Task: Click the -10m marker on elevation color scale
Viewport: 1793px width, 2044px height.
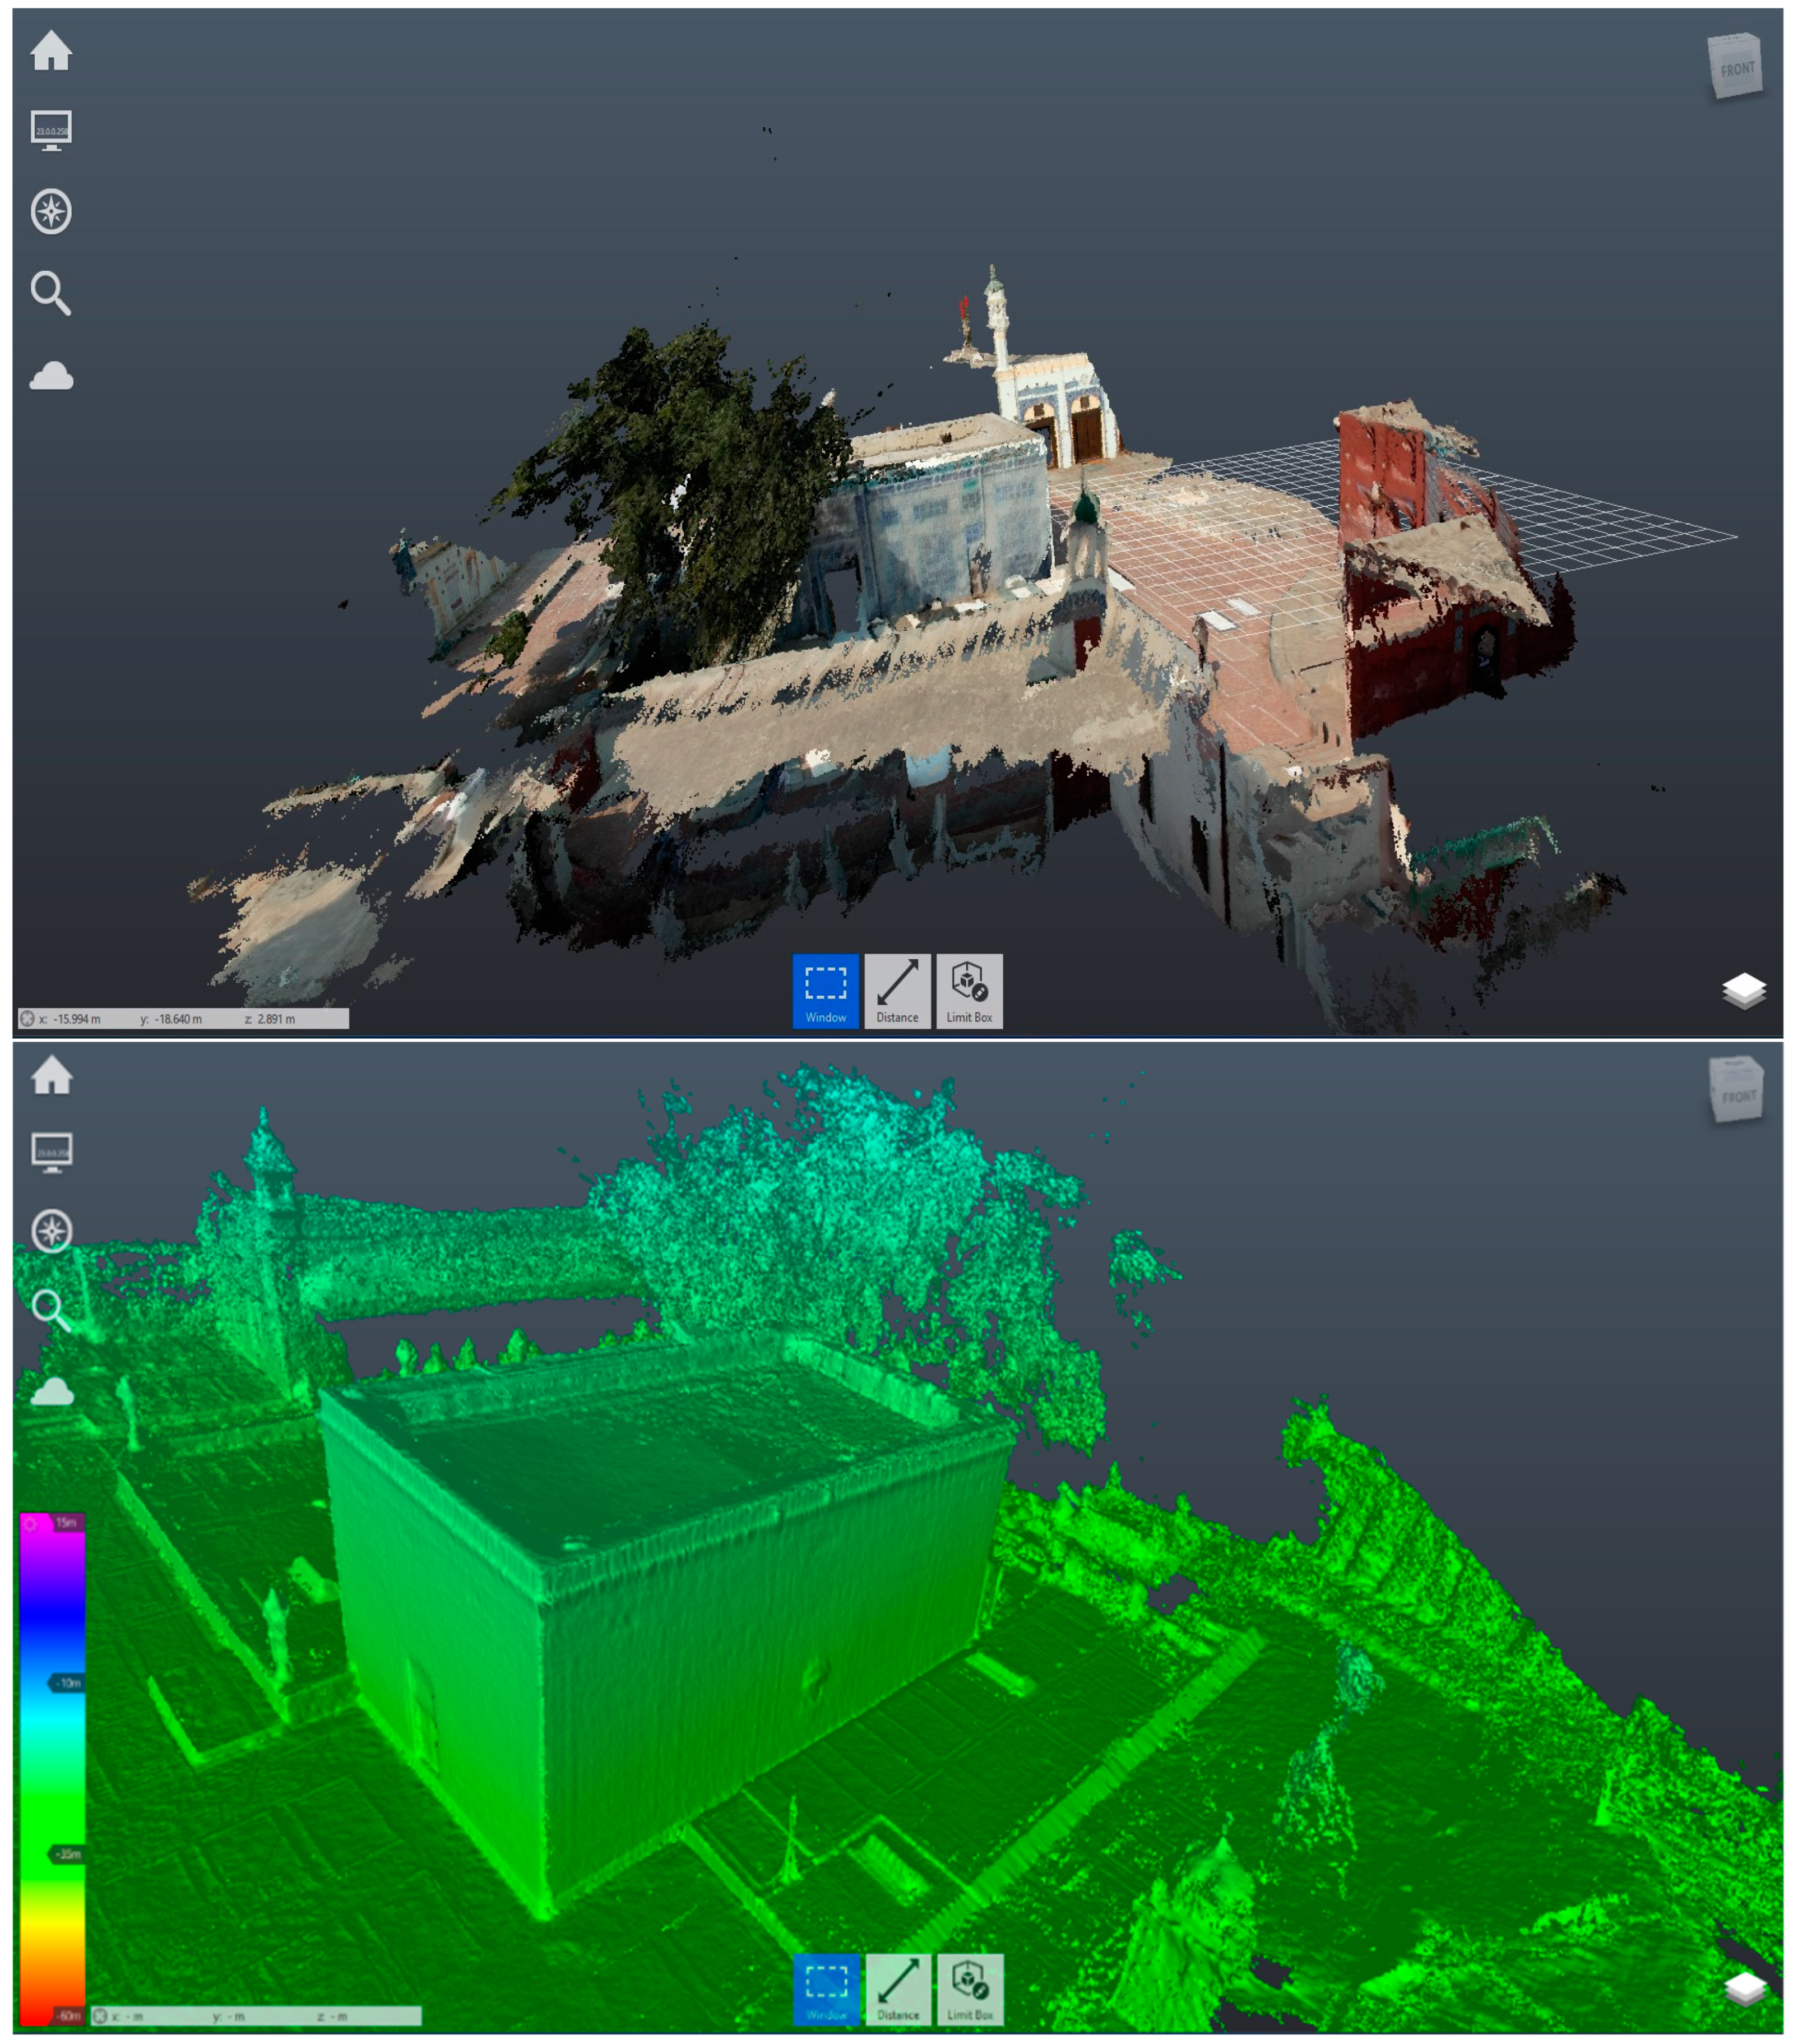Action: click(67, 1683)
